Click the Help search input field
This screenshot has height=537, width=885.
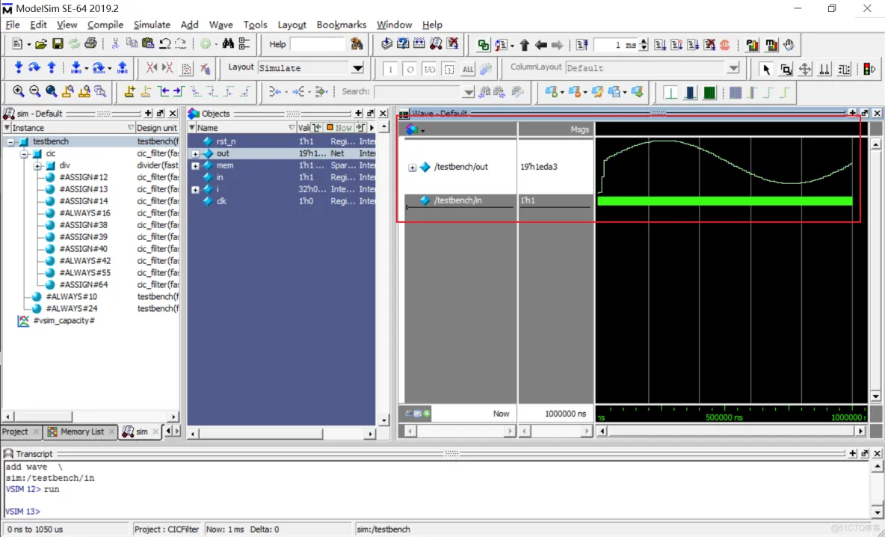tap(317, 44)
